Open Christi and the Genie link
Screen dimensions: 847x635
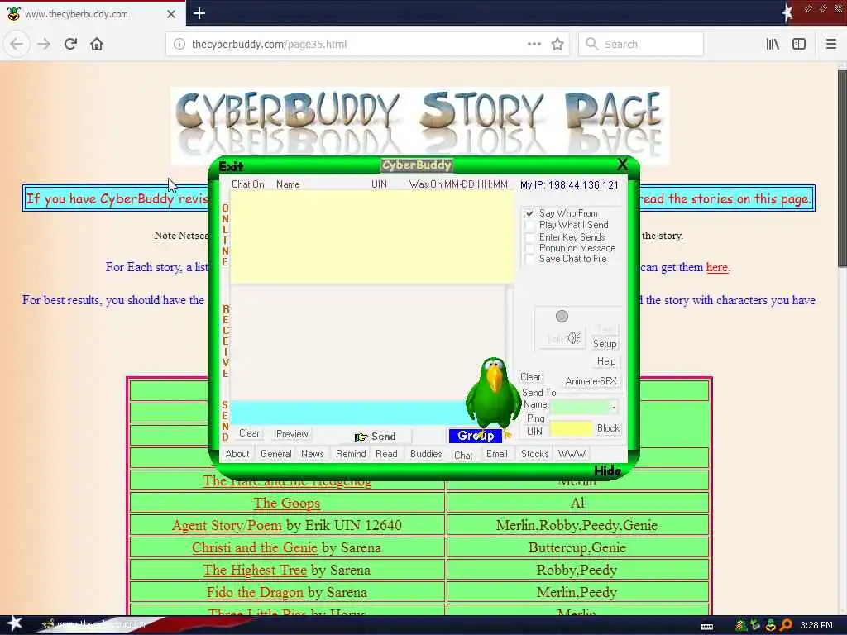[255, 547]
